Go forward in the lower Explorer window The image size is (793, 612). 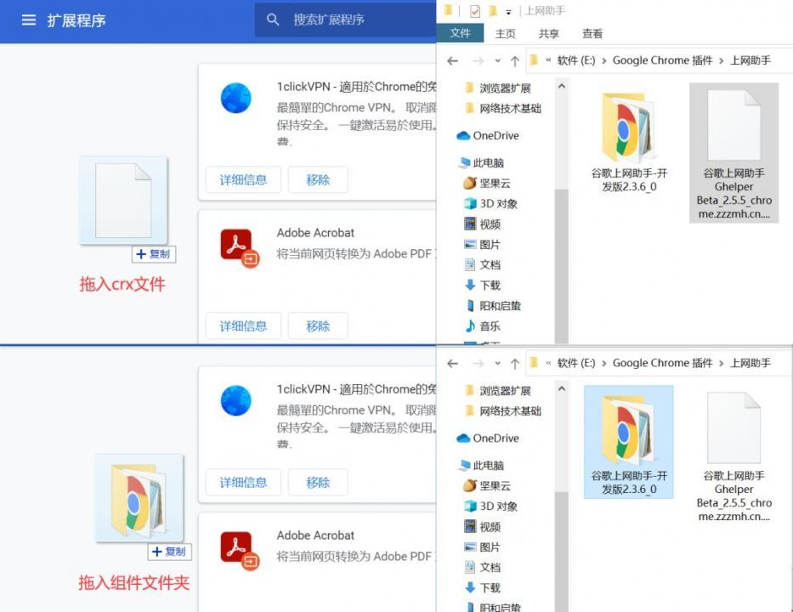click(478, 364)
